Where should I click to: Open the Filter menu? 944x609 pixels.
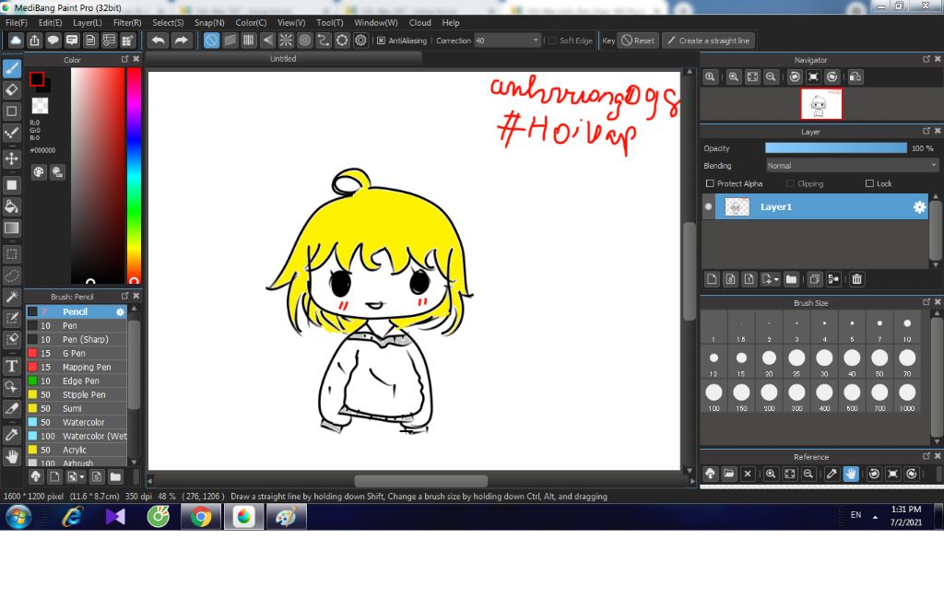(127, 22)
